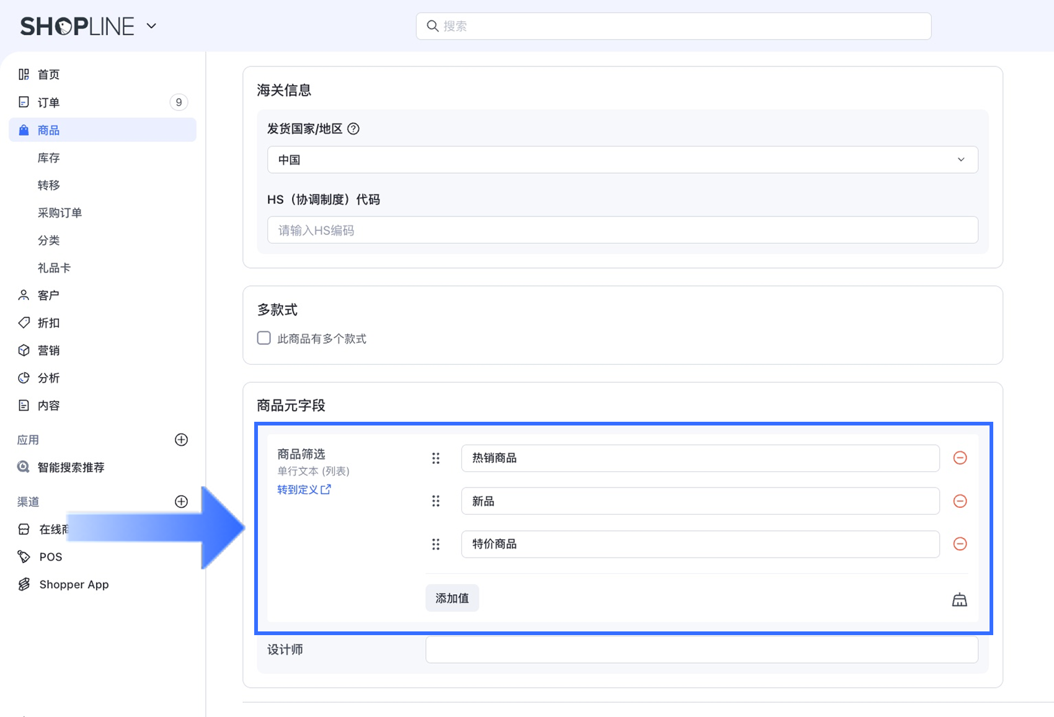The height and width of the screenshot is (717, 1054).
Task: Open the 发货国家/地区 country dropdown
Action: click(622, 160)
